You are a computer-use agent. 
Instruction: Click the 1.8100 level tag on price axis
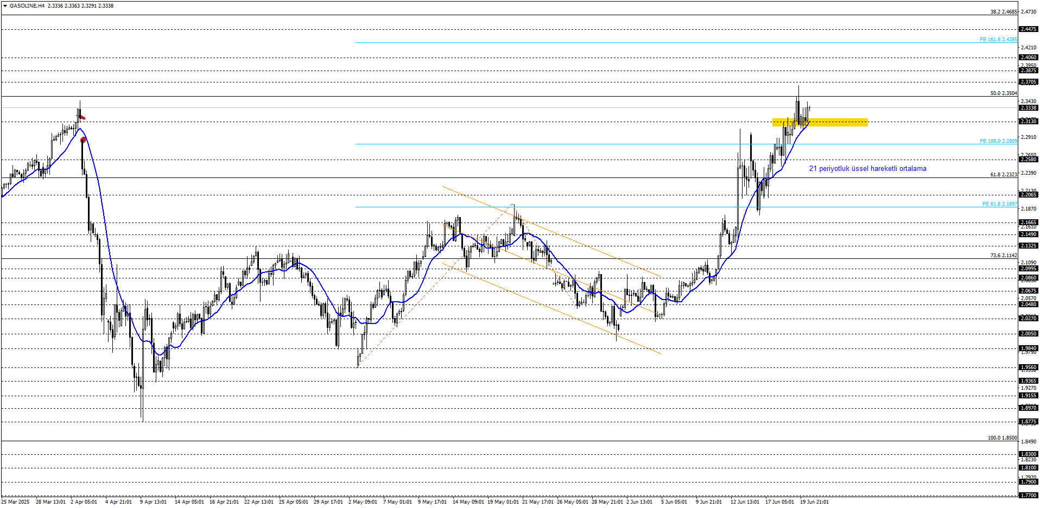(1029, 468)
